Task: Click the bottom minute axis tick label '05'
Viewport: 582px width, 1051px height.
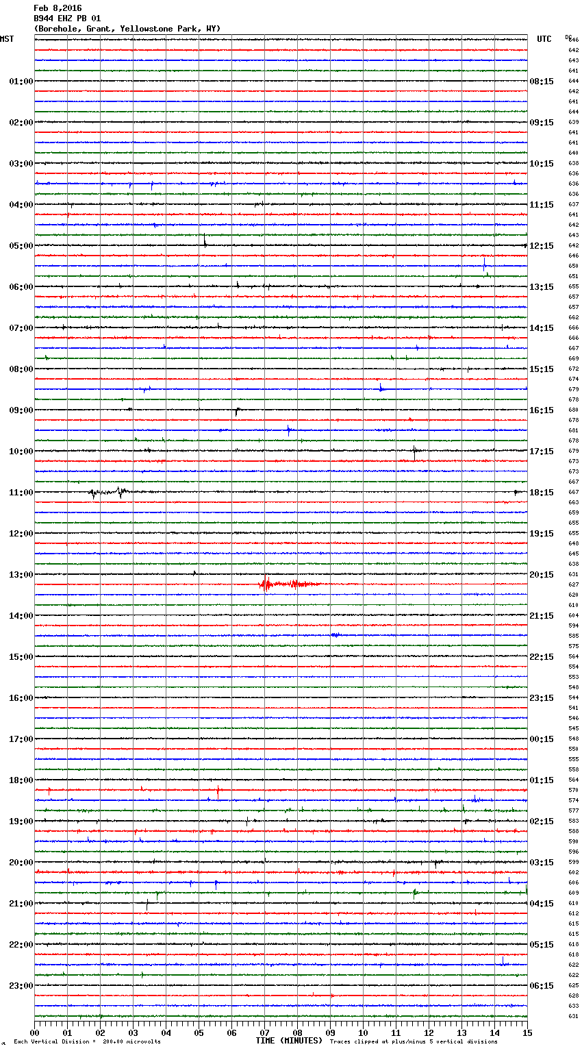Action: [x=199, y=1033]
